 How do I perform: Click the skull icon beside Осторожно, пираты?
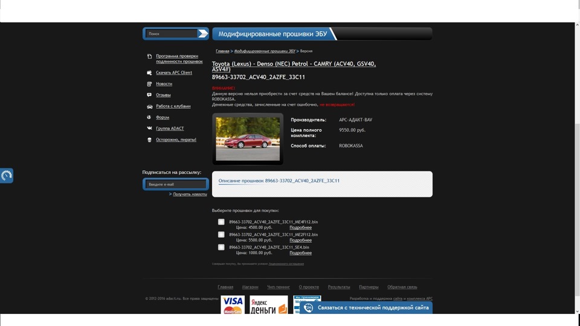[x=149, y=139]
